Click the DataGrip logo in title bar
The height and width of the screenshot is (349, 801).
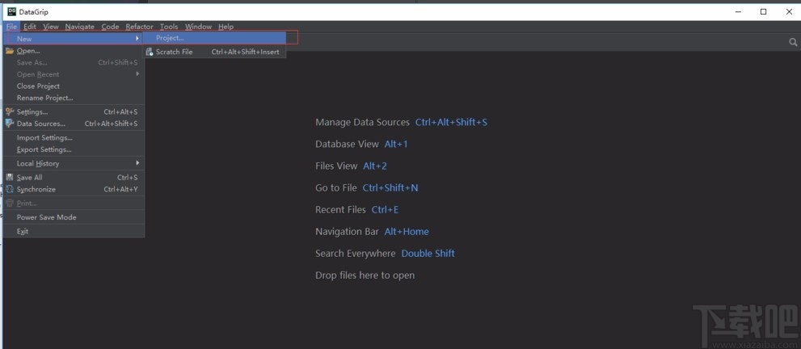pos(12,12)
